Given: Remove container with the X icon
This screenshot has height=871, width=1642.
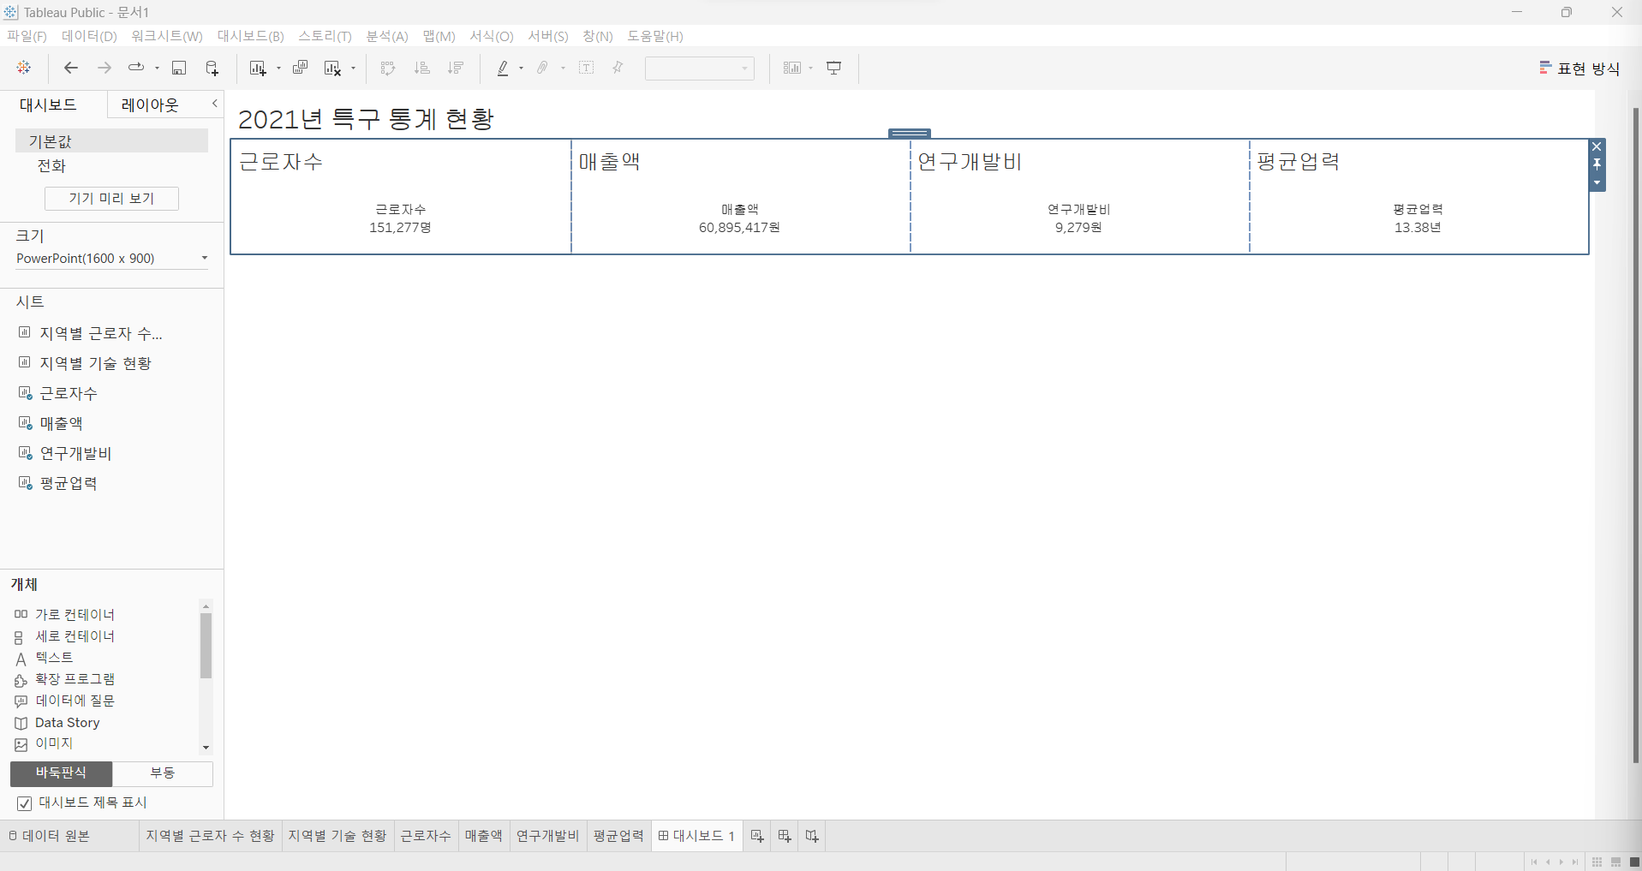Looking at the screenshot, I should pos(1597,146).
